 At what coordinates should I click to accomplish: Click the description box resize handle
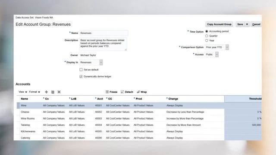click(125, 50)
